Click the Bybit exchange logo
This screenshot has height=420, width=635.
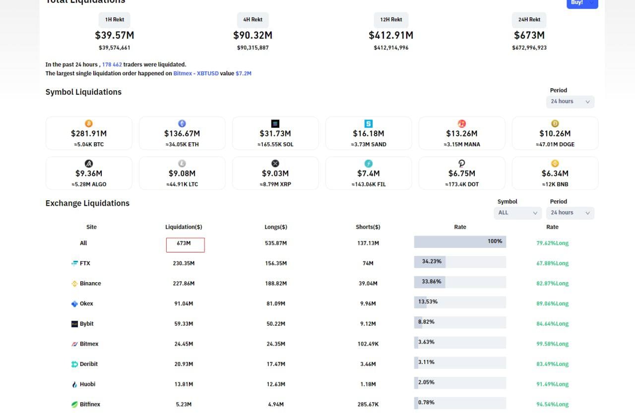pos(75,324)
